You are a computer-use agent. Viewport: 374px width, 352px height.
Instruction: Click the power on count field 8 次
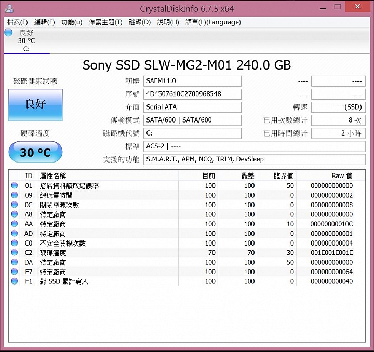(x=338, y=120)
